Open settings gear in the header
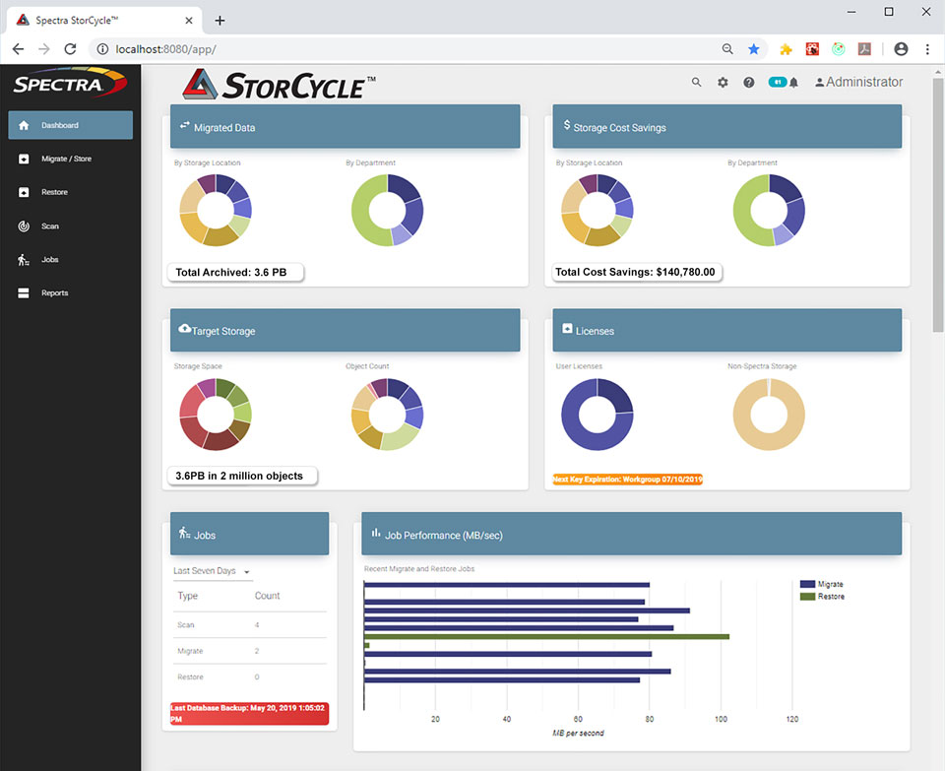The image size is (945, 771). [x=723, y=83]
